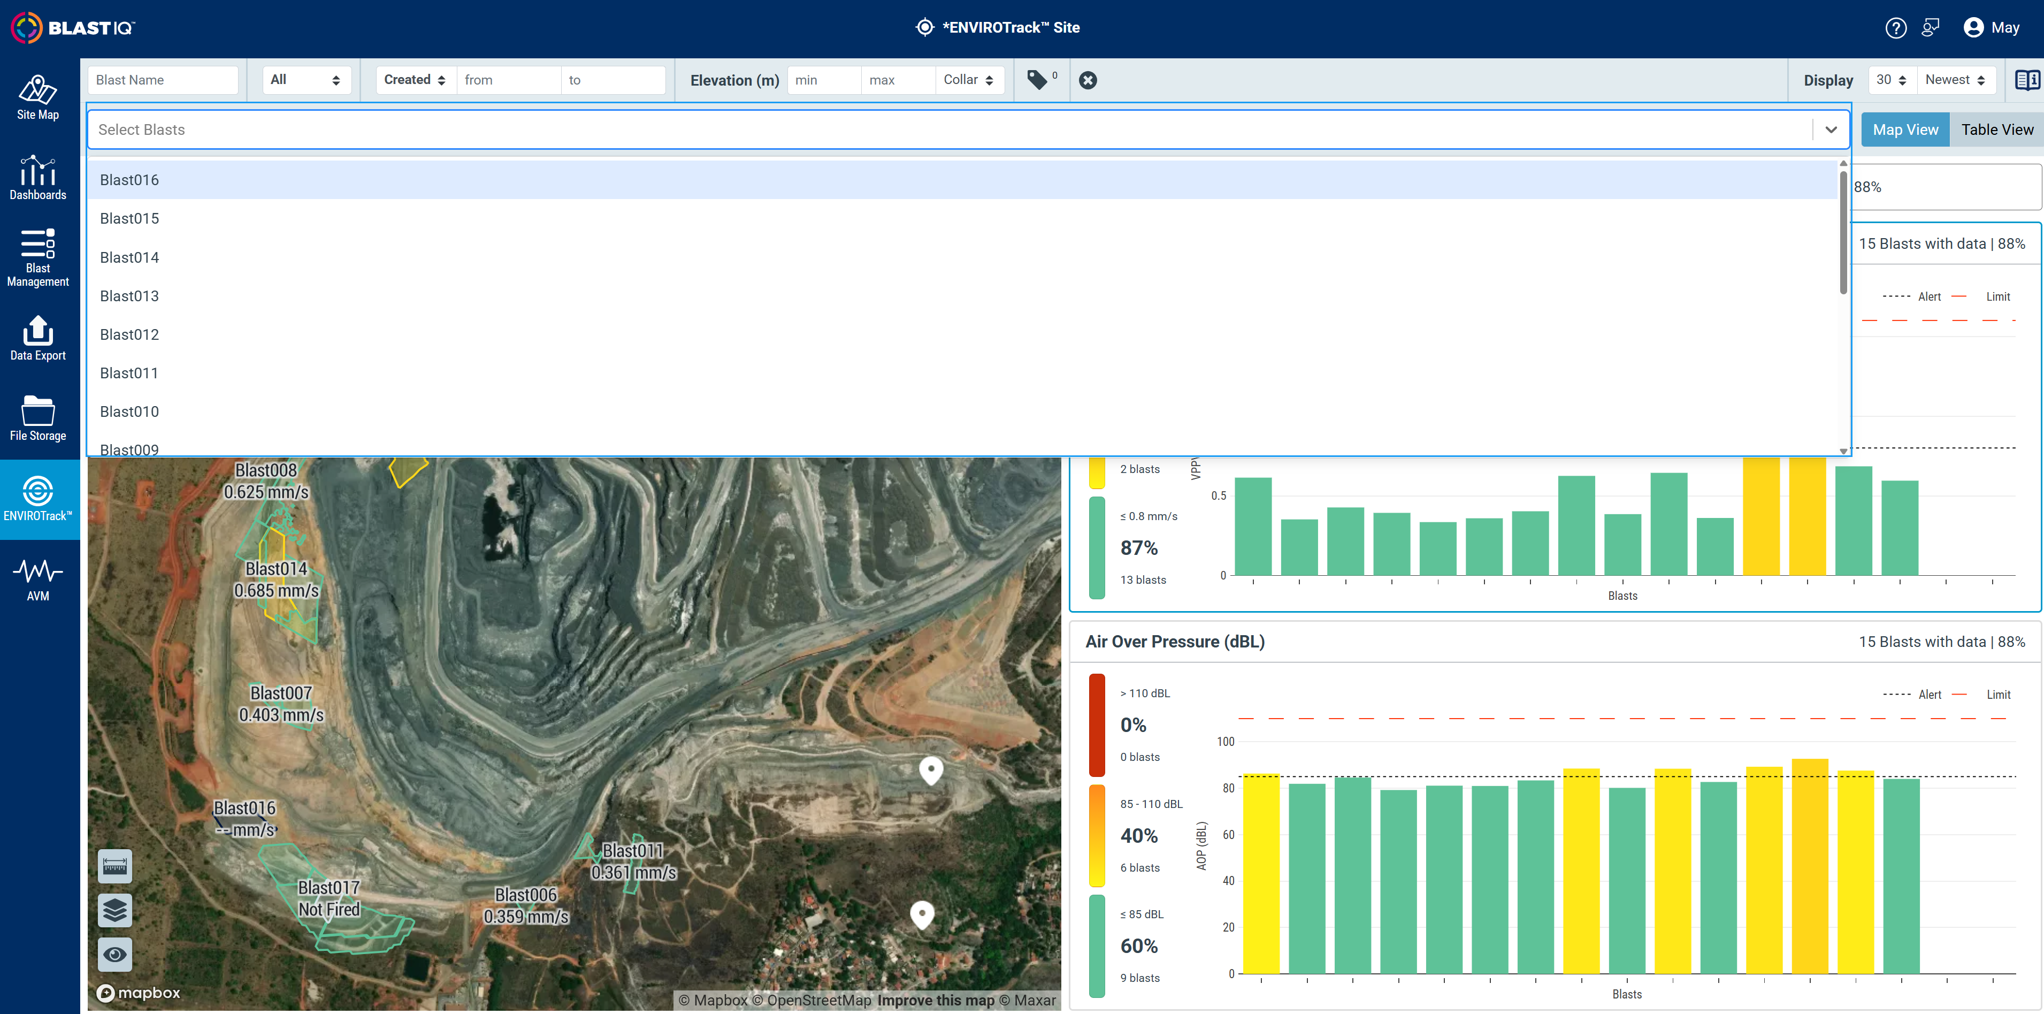
Task: Click green ≤ 0.8 mm/s swatch
Action: (1097, 547)
